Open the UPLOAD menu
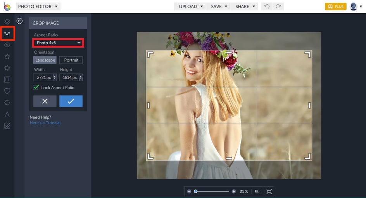The height and width of the screenshot is (198, 366). (x=191, y=7)
